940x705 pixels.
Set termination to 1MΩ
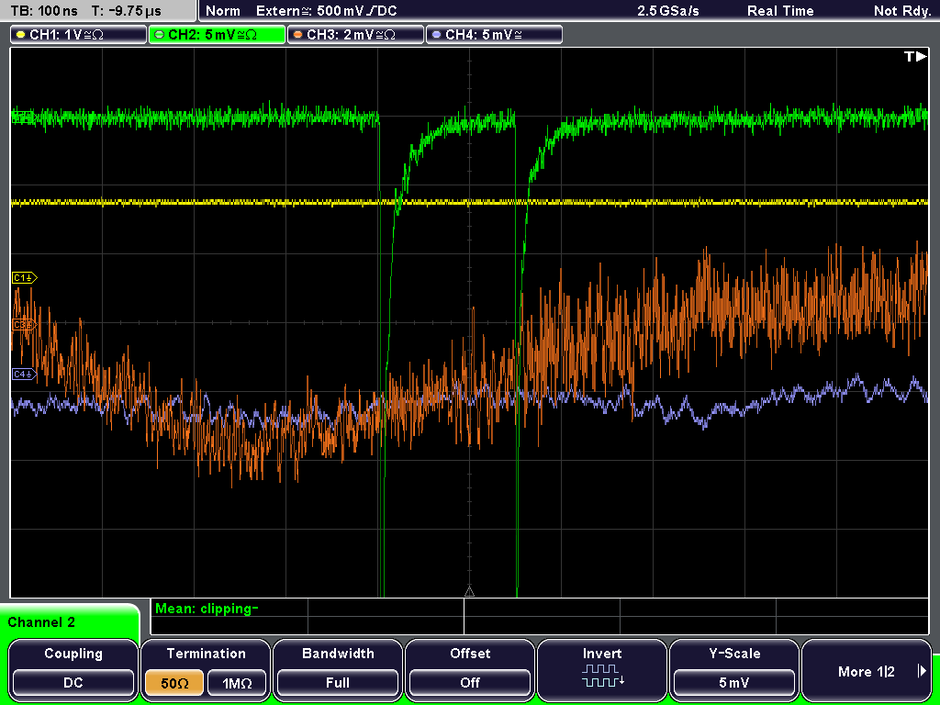tap(237, 683)
